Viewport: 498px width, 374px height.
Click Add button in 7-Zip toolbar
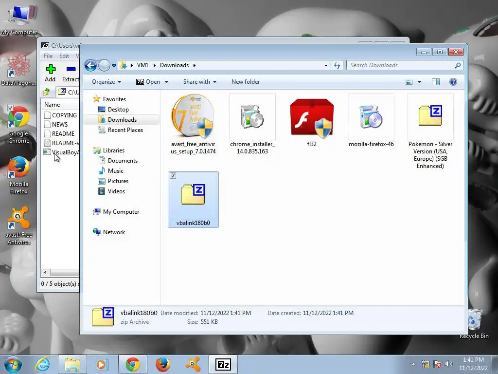click(x=50, y=74)
